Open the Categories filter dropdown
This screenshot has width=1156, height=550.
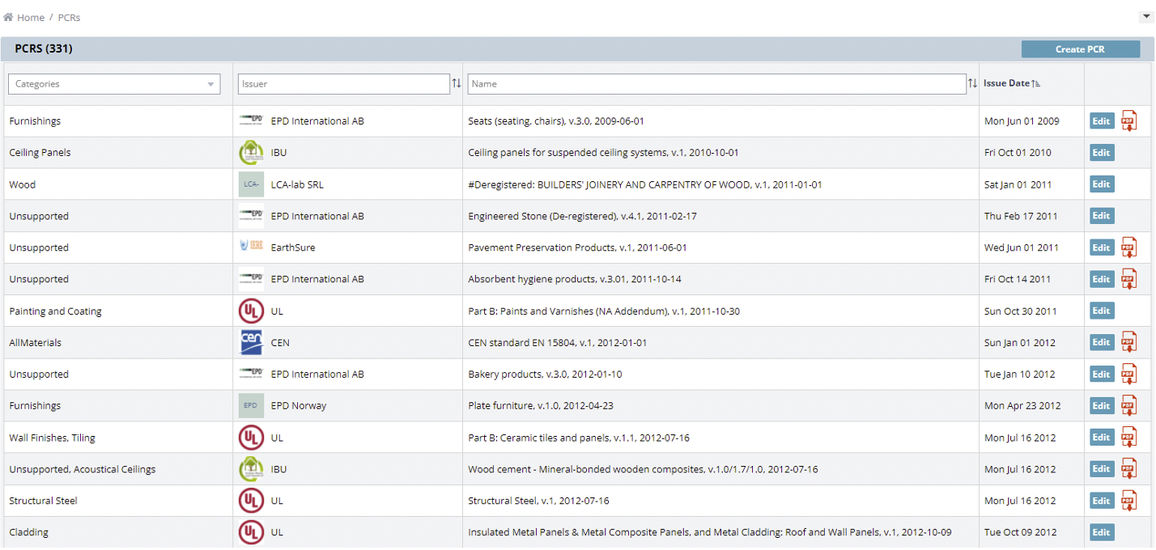coord(114,84)
